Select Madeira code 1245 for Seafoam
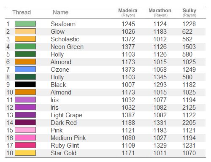 point(128,24)
